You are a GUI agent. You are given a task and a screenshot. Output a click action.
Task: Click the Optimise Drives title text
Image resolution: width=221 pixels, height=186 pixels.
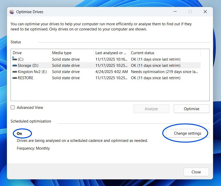(30, 12)
